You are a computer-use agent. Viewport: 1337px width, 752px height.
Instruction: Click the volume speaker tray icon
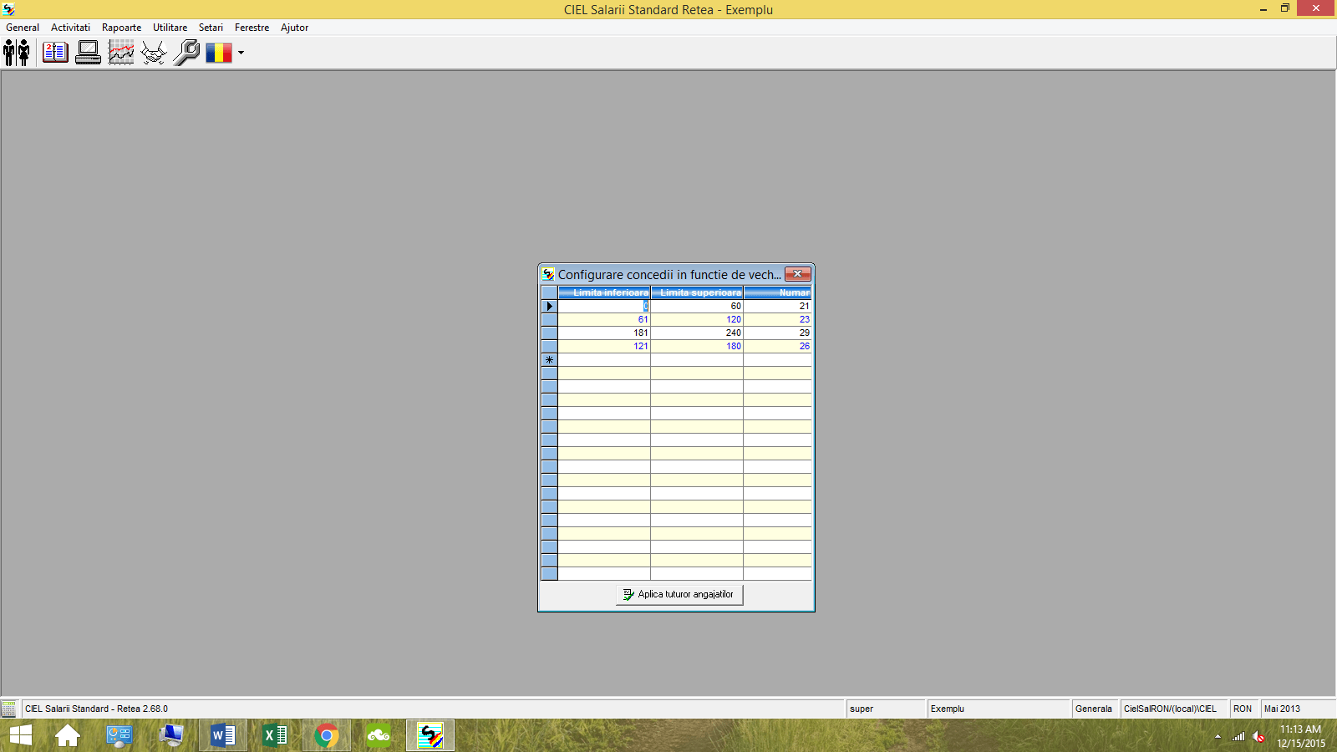click(x=1258, y=736)
